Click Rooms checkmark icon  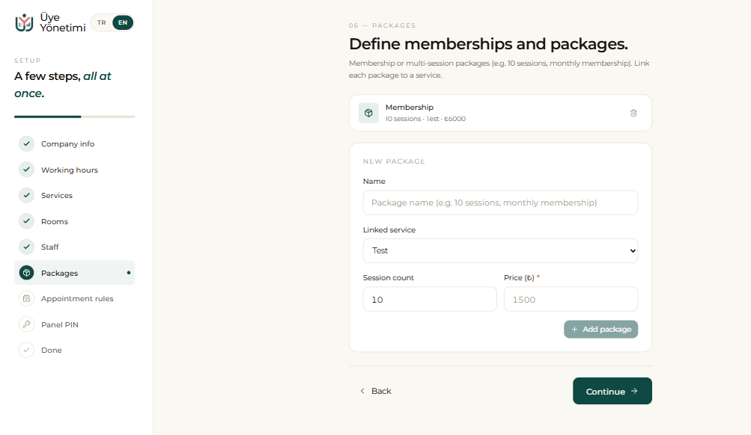(26, 220)
